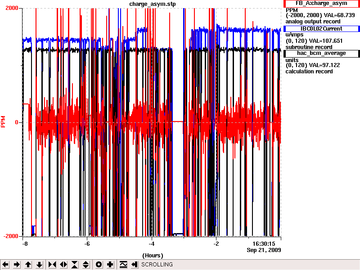Click the 2000 y-axis top tick label
The height and width of the screenshot is (270, 360).
pyautogui.click(x=12, y=8)
